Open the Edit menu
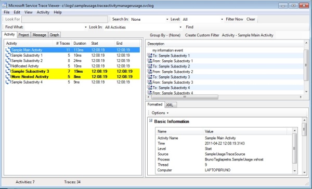The image size is (312, 189). pyautogui.click(x=17, y=12)
